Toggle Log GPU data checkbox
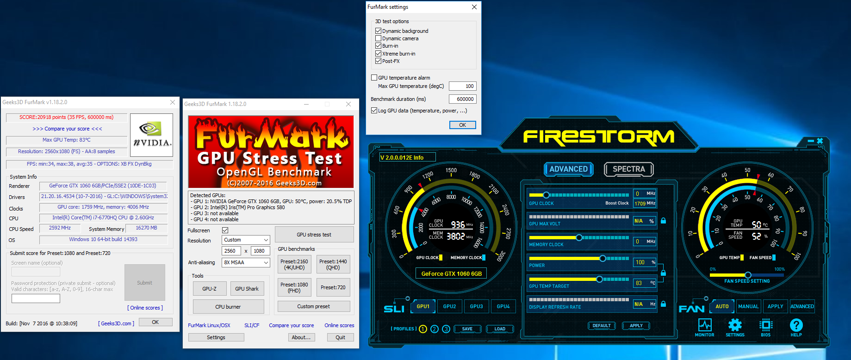This screenshot has width=851, height=360. coord(374,111)
